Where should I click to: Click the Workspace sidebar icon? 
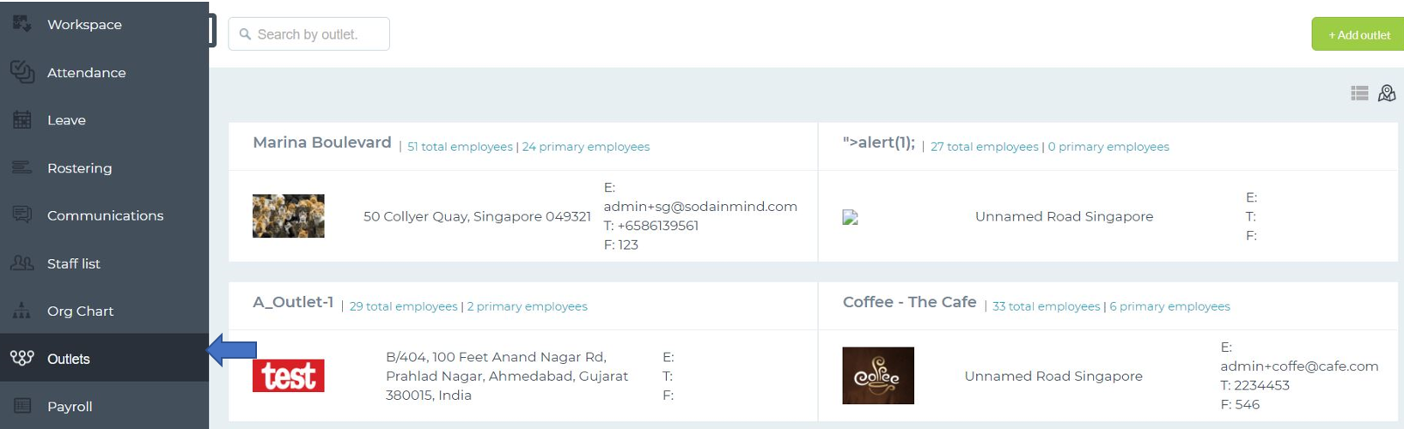(x=22, y=23)
